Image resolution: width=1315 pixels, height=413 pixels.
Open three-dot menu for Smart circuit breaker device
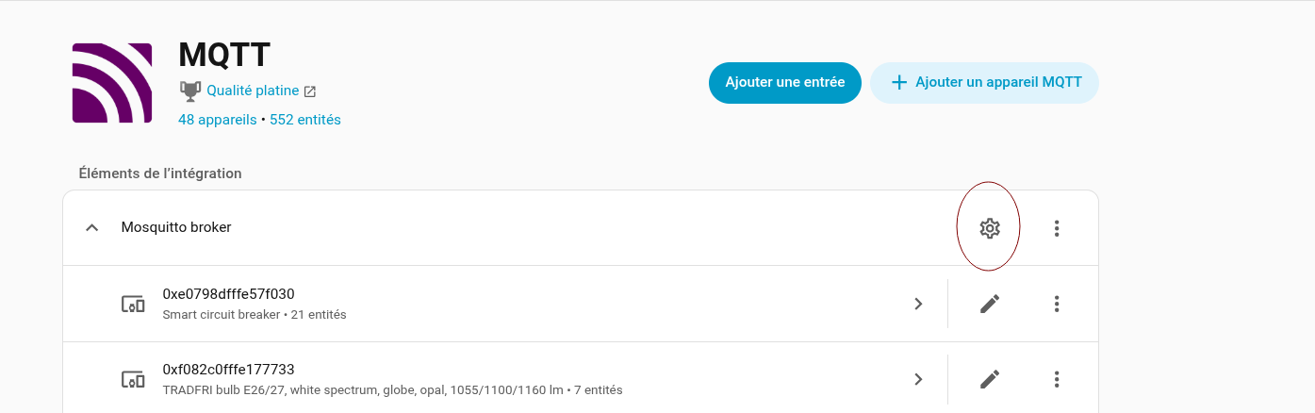coord(1057,304)
